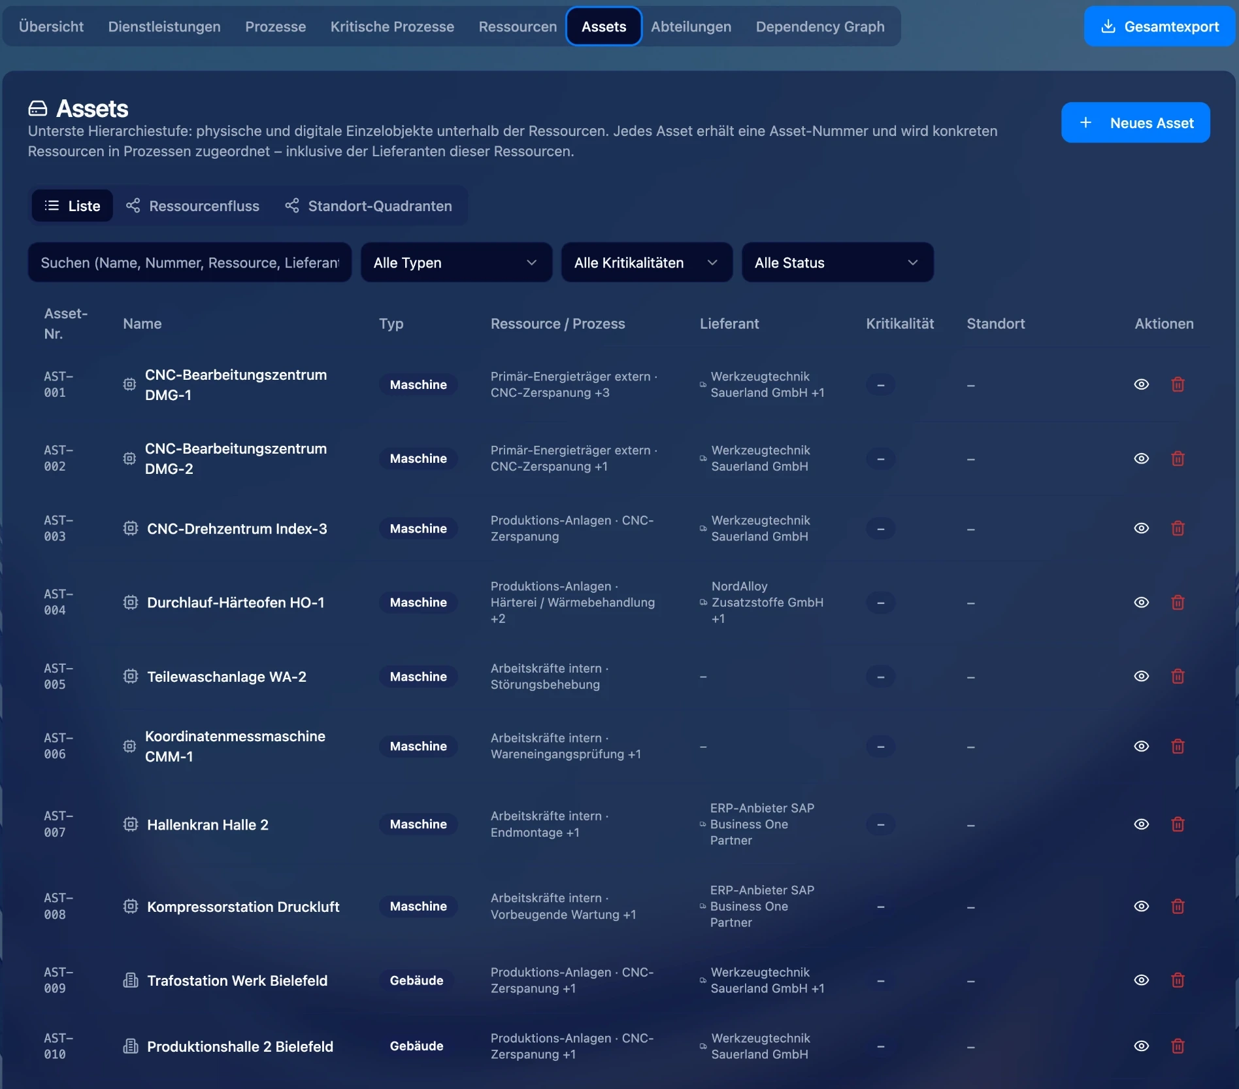Click building icon beside Produktionshalle 2 Bielefeld
This screenshot has height=1089, width=1239.
(131, 1046)
